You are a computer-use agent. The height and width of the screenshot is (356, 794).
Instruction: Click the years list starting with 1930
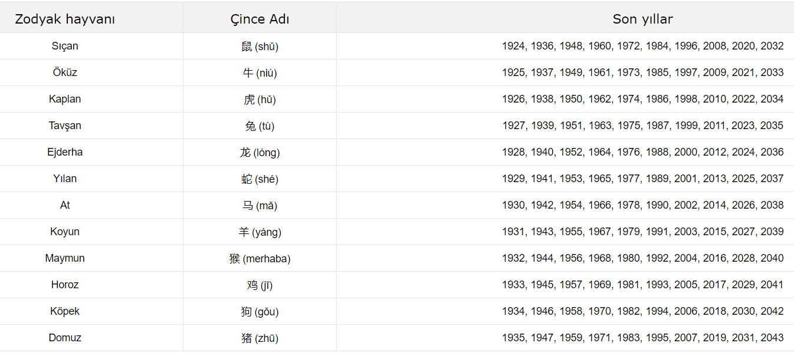642,205
